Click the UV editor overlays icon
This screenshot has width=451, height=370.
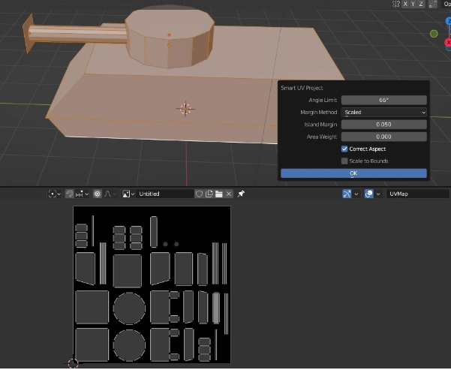[x=369, y=194]
